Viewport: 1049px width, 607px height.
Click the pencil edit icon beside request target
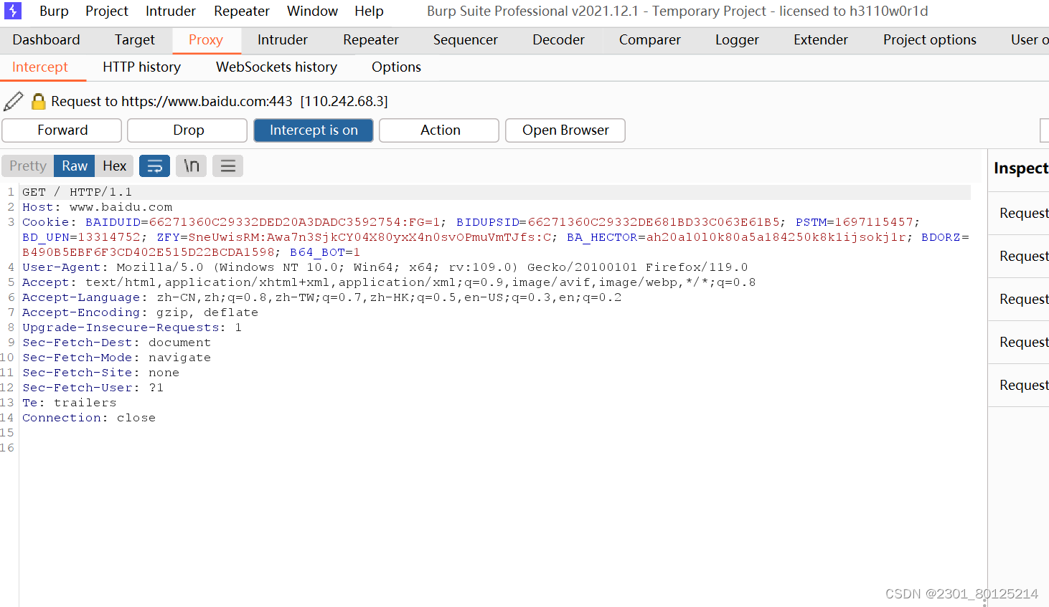click(14, 101)
